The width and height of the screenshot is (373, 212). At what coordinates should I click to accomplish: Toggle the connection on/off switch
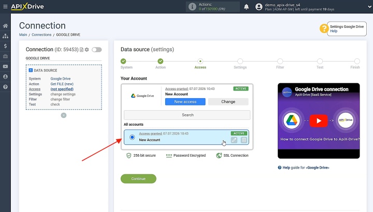97,50
